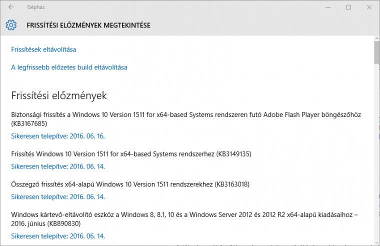Image resolution: width=380 pixels, height=246 pixels.
Task: Open Sikeresen telepítve link under KB3163018
Action: 58,197
